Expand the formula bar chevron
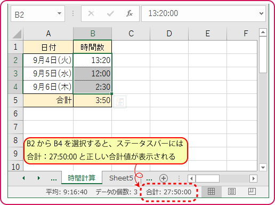Viewport: 275px width, 205px height. 261,13
